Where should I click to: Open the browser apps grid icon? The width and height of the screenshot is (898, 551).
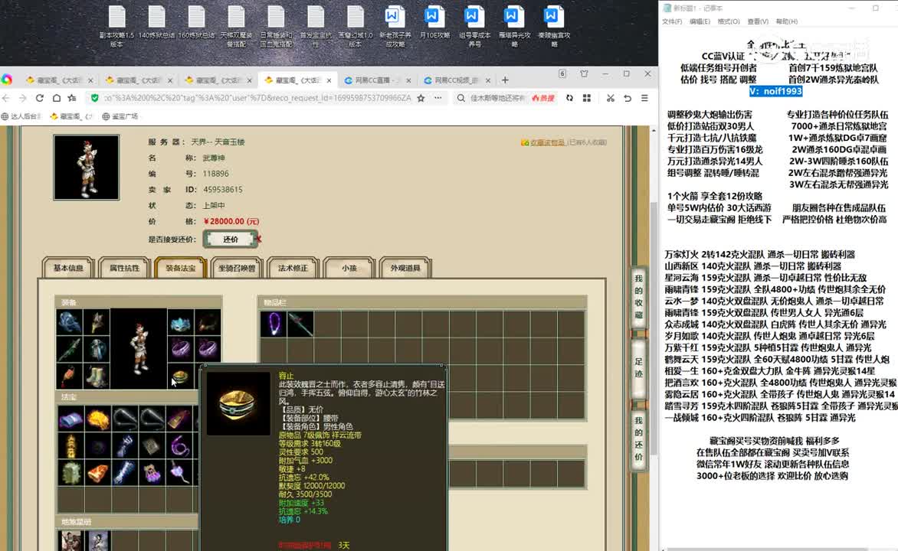point(586,98)
